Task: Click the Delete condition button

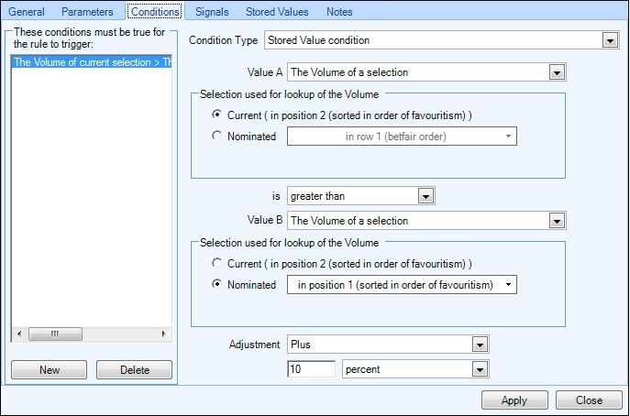Action: (134, 370)
